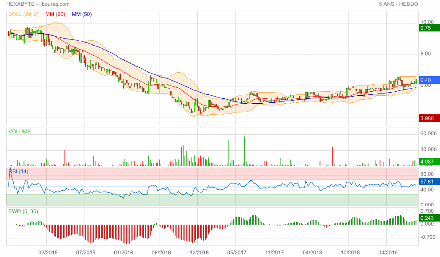The width and height of the screenshot is (440, 257).
Task: Select the blue MM (50) legend label
Action: pyautogui.click(x=82, y=14)
